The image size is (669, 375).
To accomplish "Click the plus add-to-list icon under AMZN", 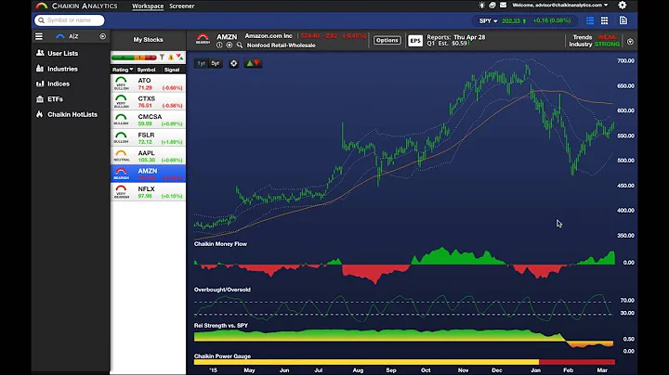I will [230, 45].
